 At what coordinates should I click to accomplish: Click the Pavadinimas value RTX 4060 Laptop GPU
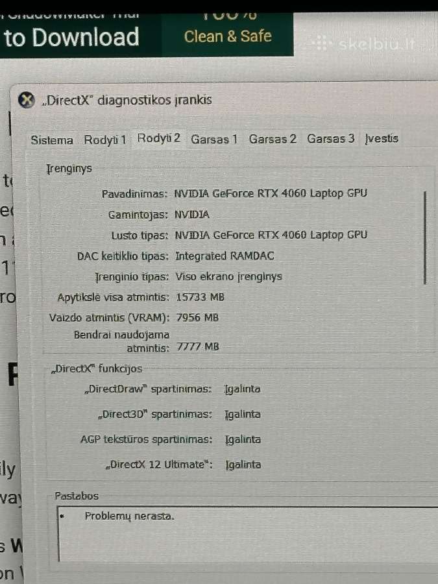click(271, 193)
